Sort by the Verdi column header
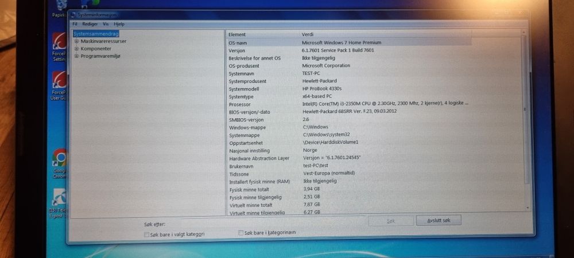The width and height of the screenshot is (574, 258). [x=386, y=34]
